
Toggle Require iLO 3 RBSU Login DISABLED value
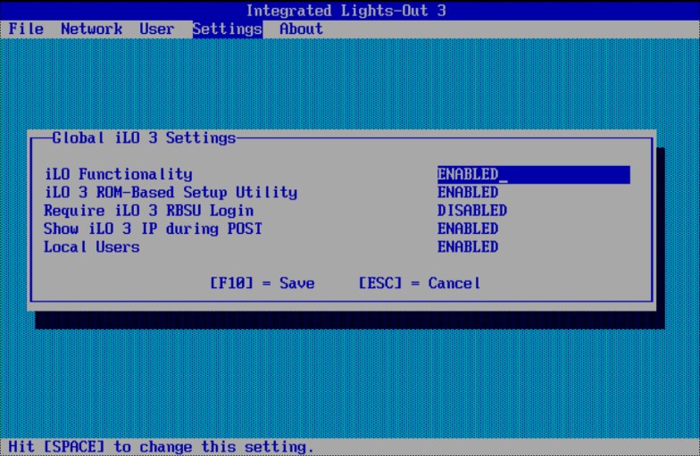(x=471, y=211)
